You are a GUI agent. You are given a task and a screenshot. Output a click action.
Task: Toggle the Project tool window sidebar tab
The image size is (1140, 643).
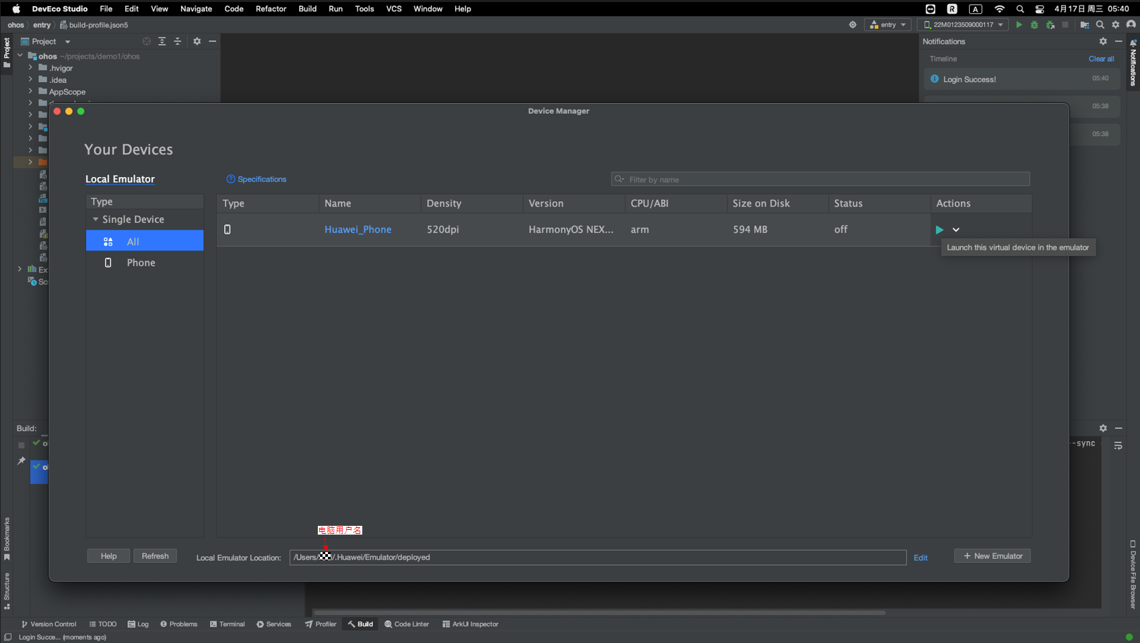7,52
